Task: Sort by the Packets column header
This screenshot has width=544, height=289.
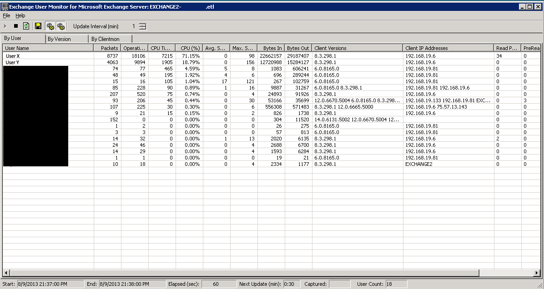Action: coord(109,48)
